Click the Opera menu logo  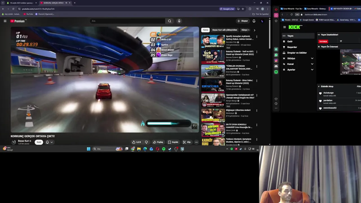276,9
